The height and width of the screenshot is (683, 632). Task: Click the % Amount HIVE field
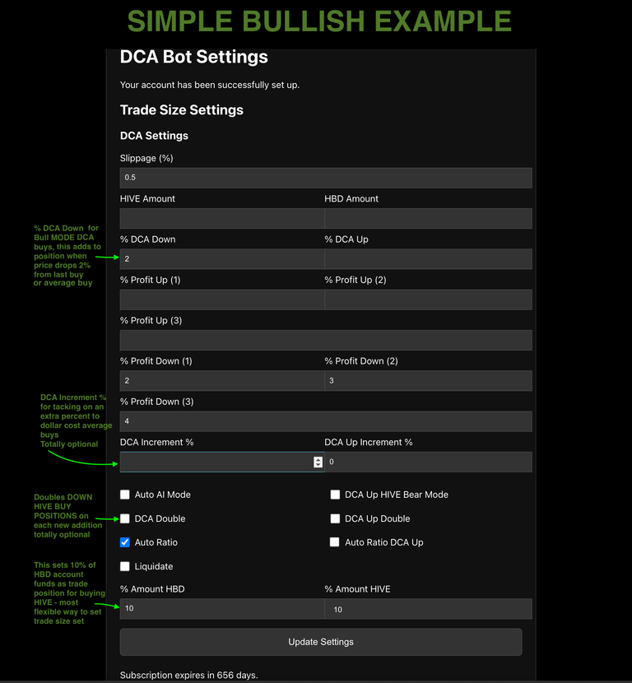pos(428,608)
